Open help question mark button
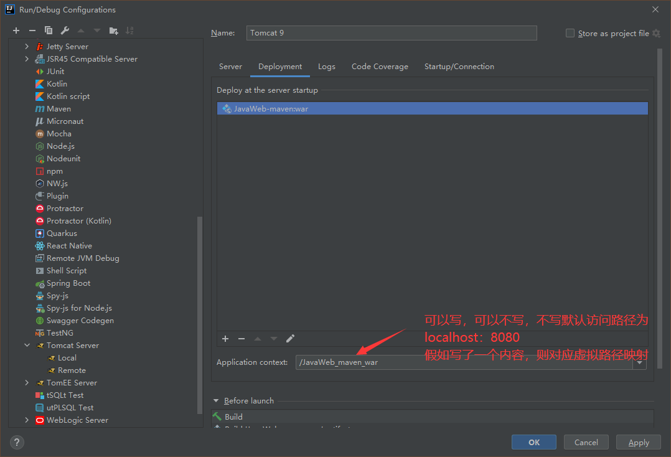The image size is (671, 457). [17, 443]
